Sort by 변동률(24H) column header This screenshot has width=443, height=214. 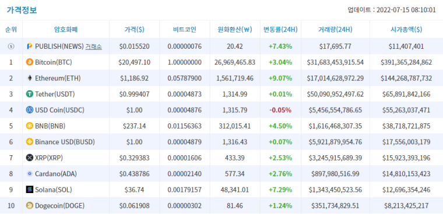pyautogui.click(x=280, y=29)
